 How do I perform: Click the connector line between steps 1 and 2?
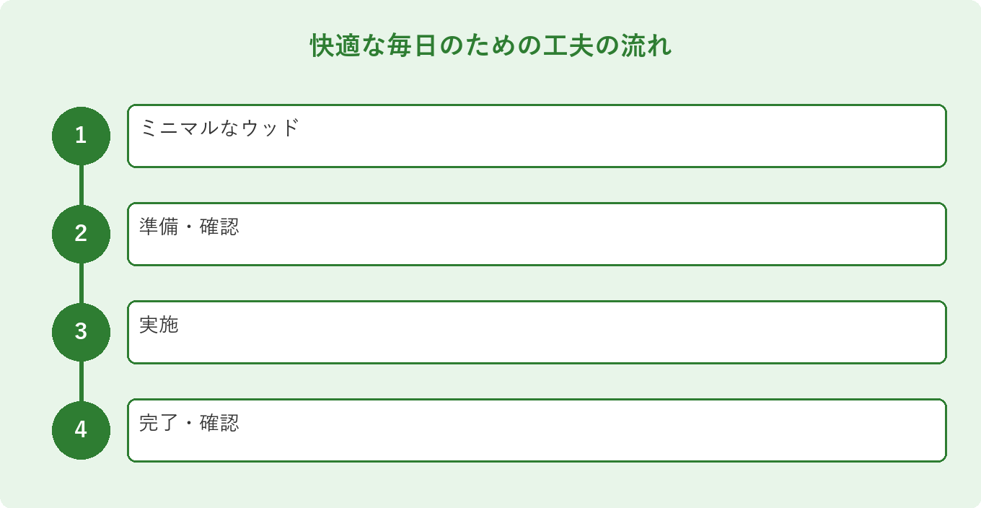pos(81,185)
